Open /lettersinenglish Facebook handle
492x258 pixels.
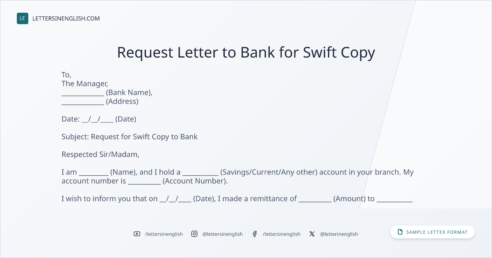[x=282, y=234]
